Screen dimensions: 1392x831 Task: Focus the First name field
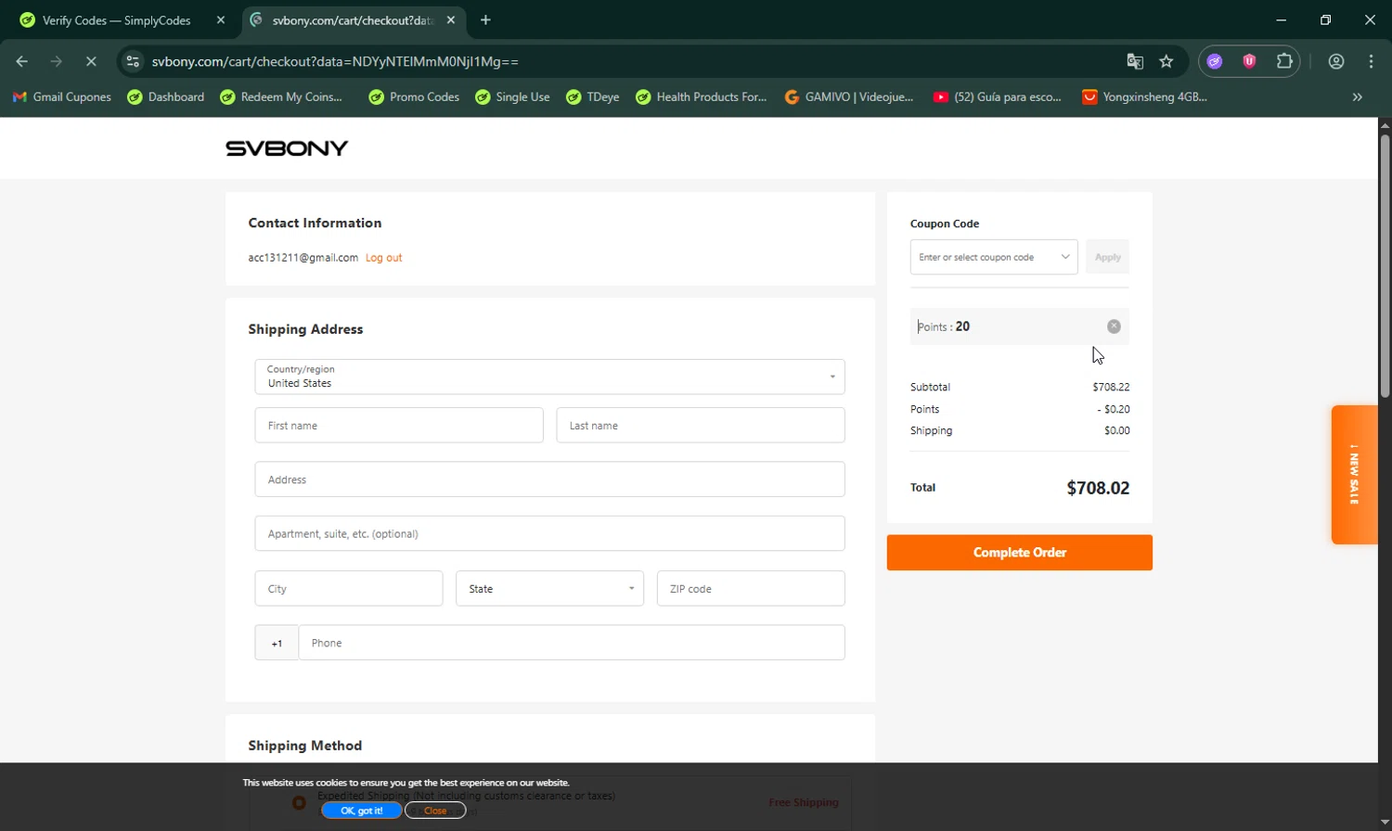[399, 425]
